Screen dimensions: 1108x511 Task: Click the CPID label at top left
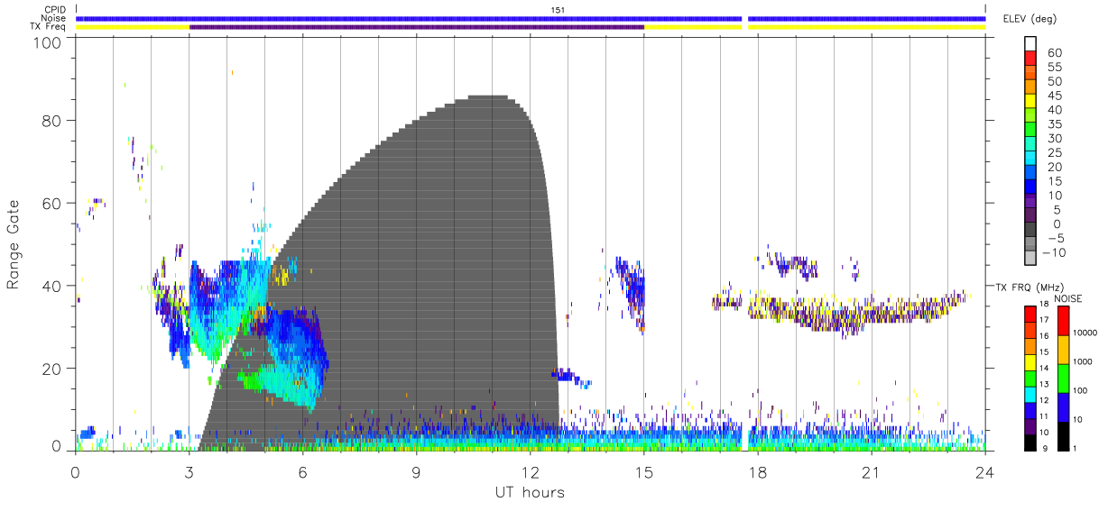(x=54, y=9)
